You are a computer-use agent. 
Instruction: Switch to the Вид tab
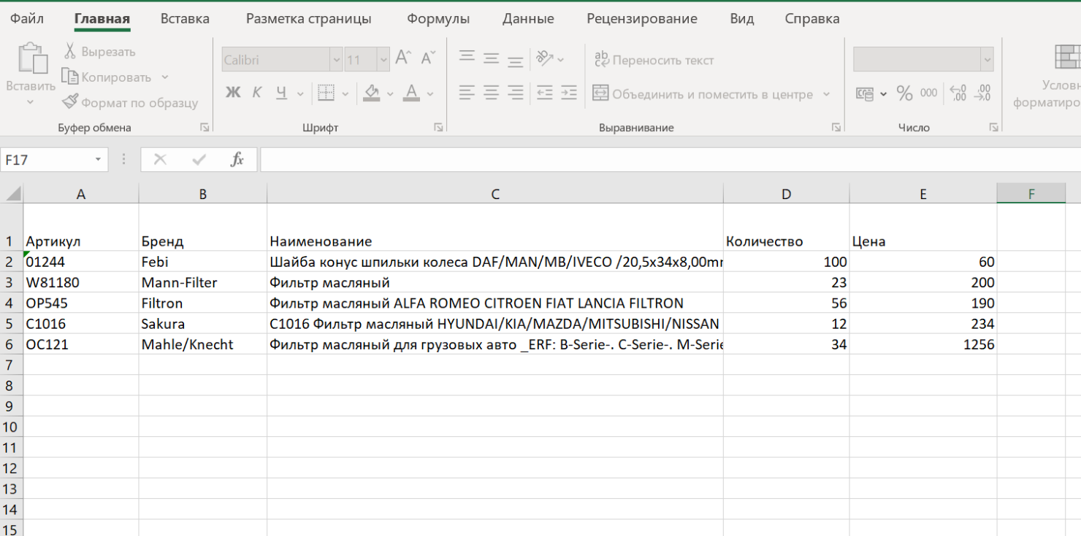pos(742,19)
